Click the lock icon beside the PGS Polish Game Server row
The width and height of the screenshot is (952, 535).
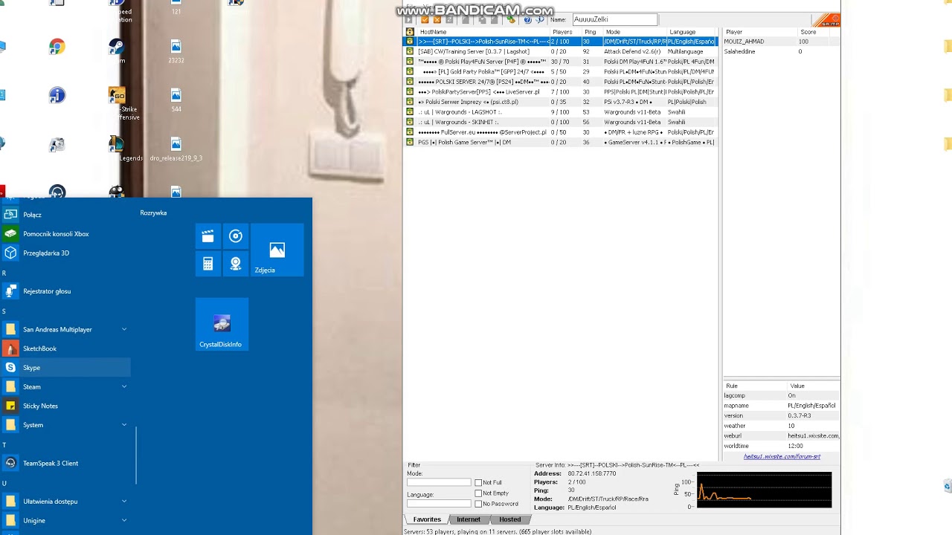point(410,142)
